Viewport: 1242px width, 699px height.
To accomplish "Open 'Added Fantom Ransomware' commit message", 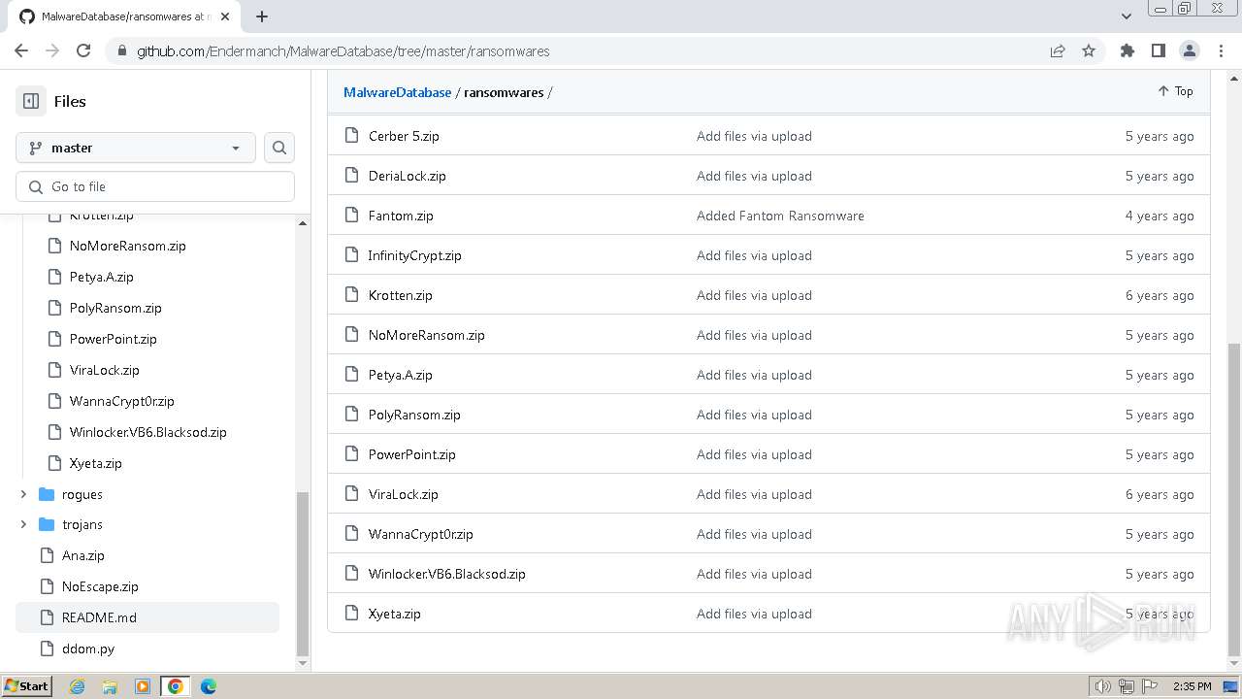I will (x=780, y=216).
